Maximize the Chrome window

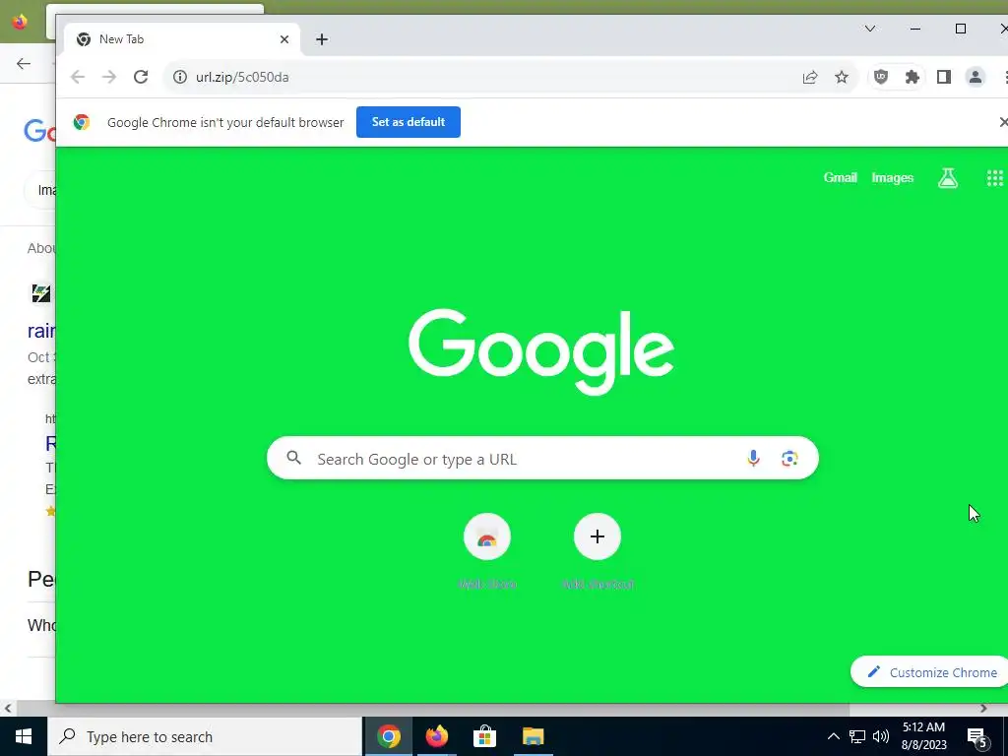click(x=961, y=29)
